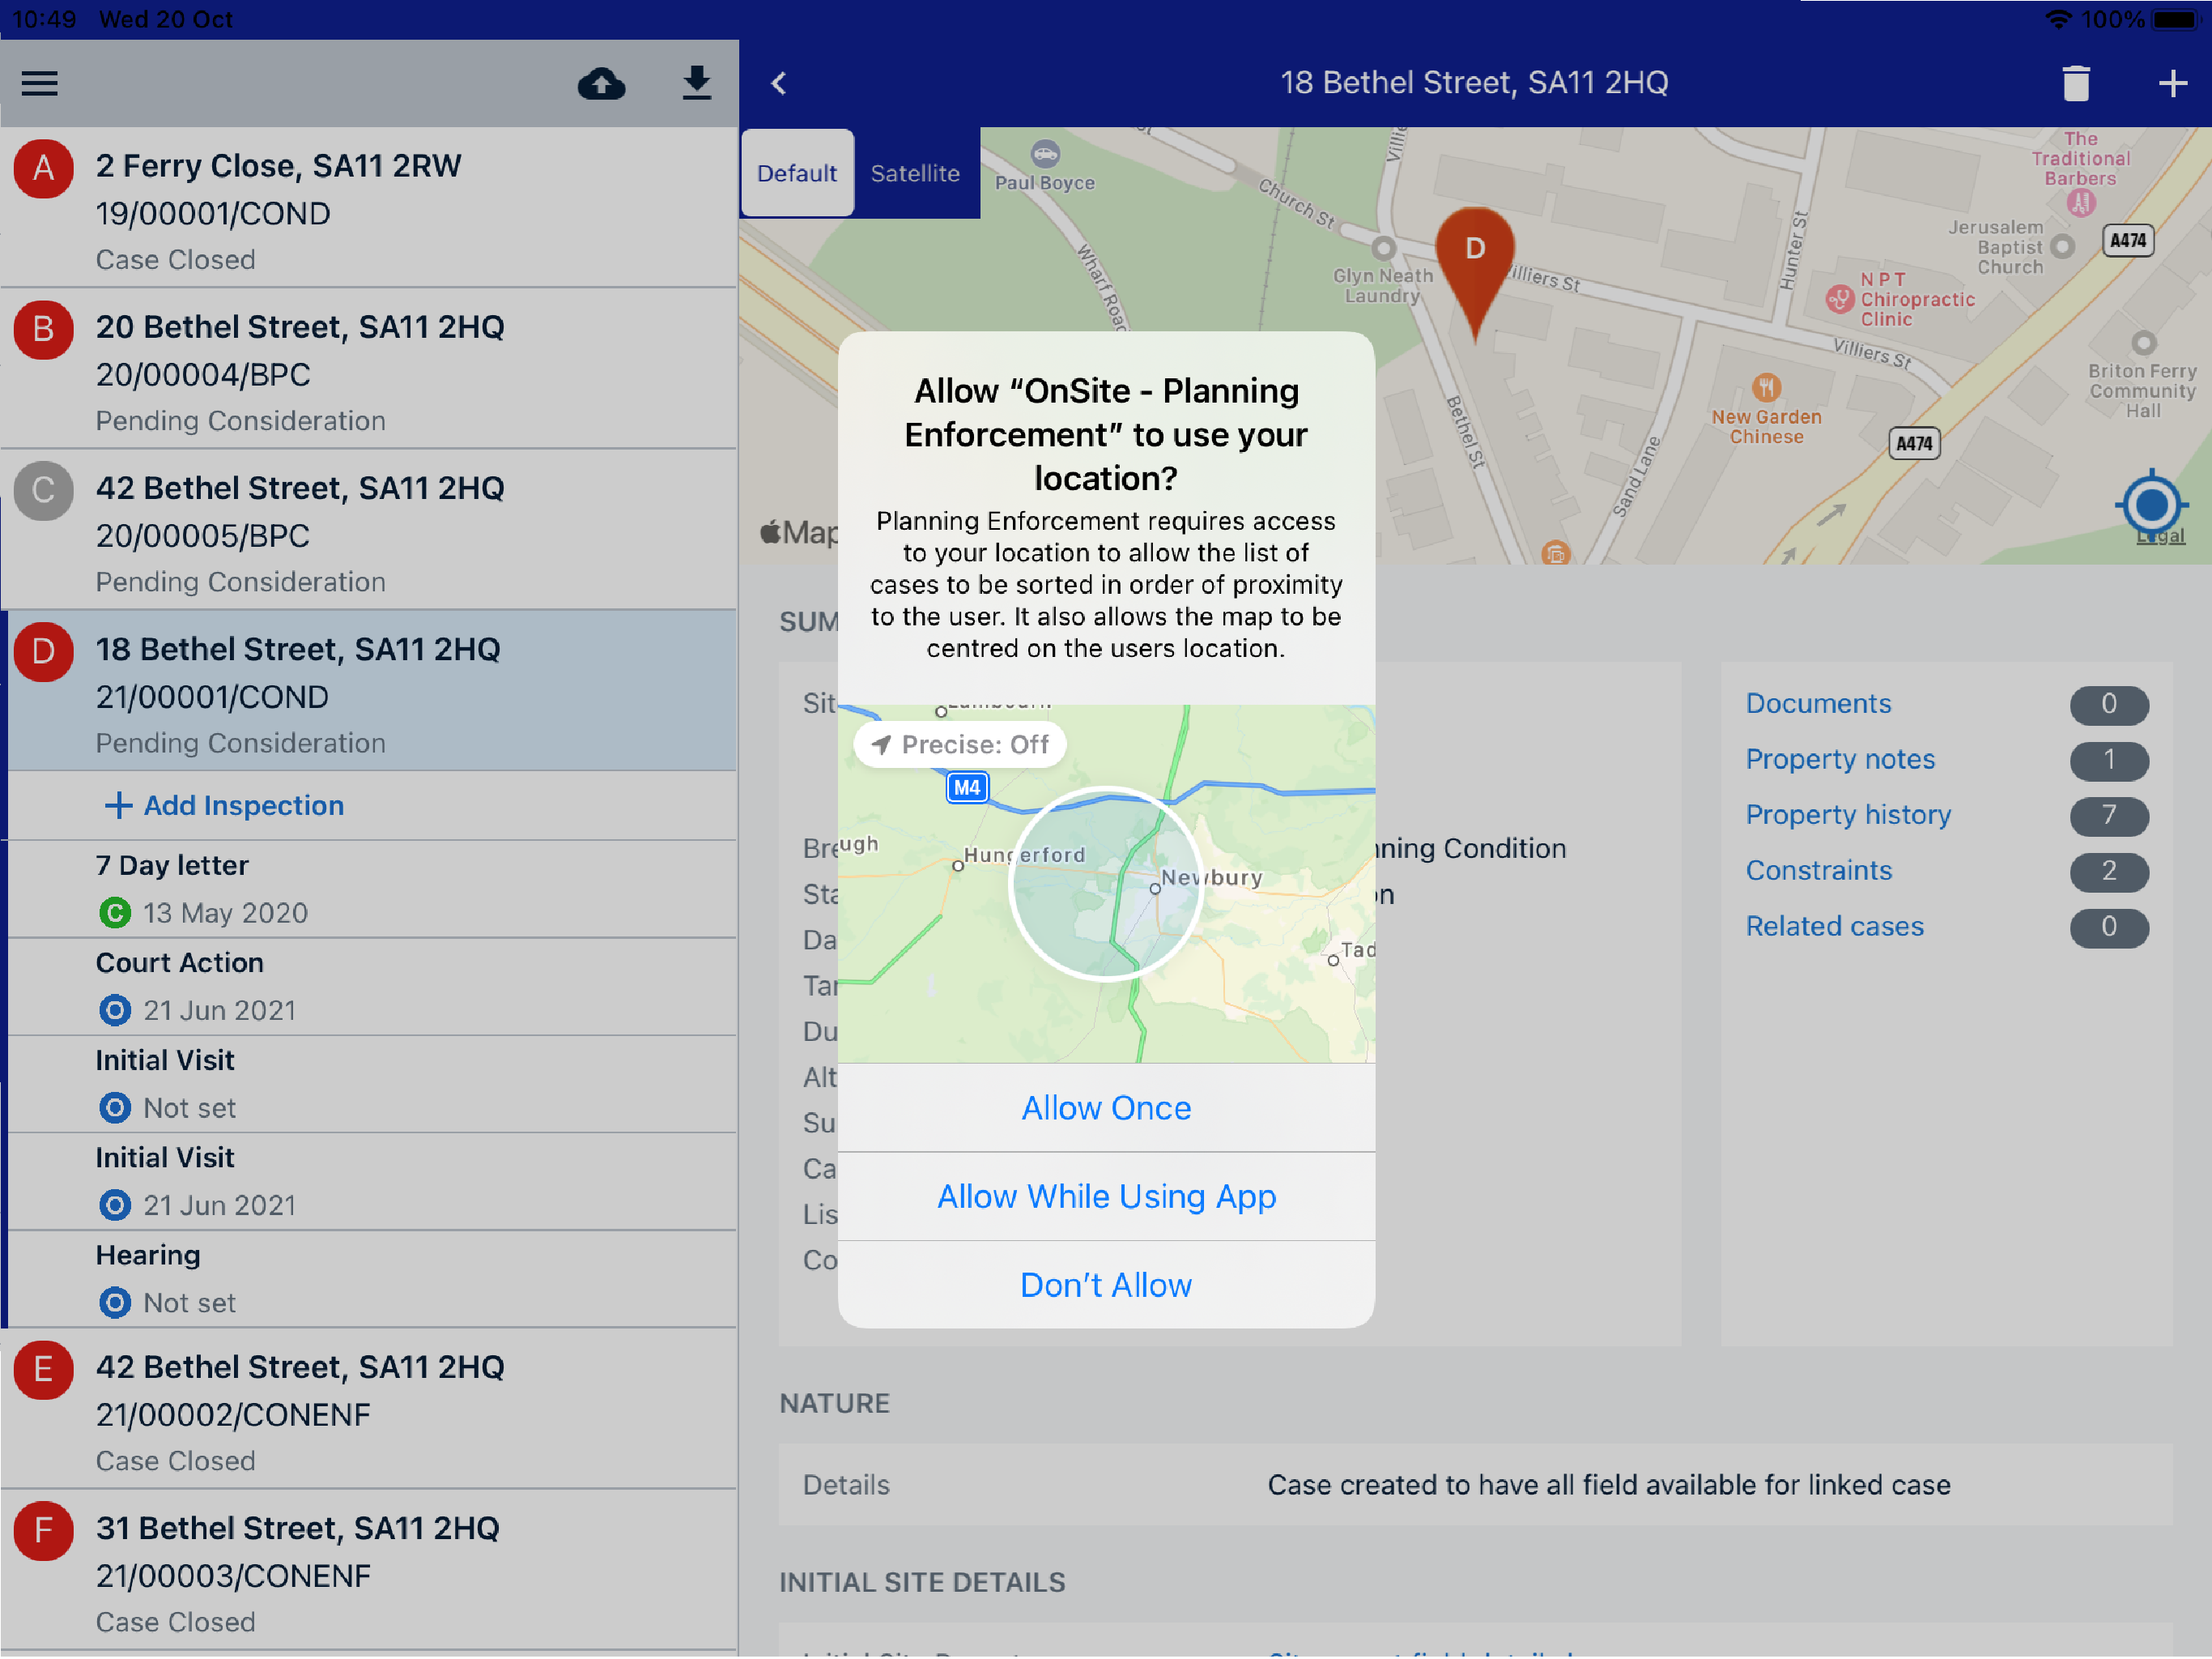Screen dimensions: 2212x1659
Task: Select case 42 Bethel Street 20/00005/BPC
Action: pos(369,531)
